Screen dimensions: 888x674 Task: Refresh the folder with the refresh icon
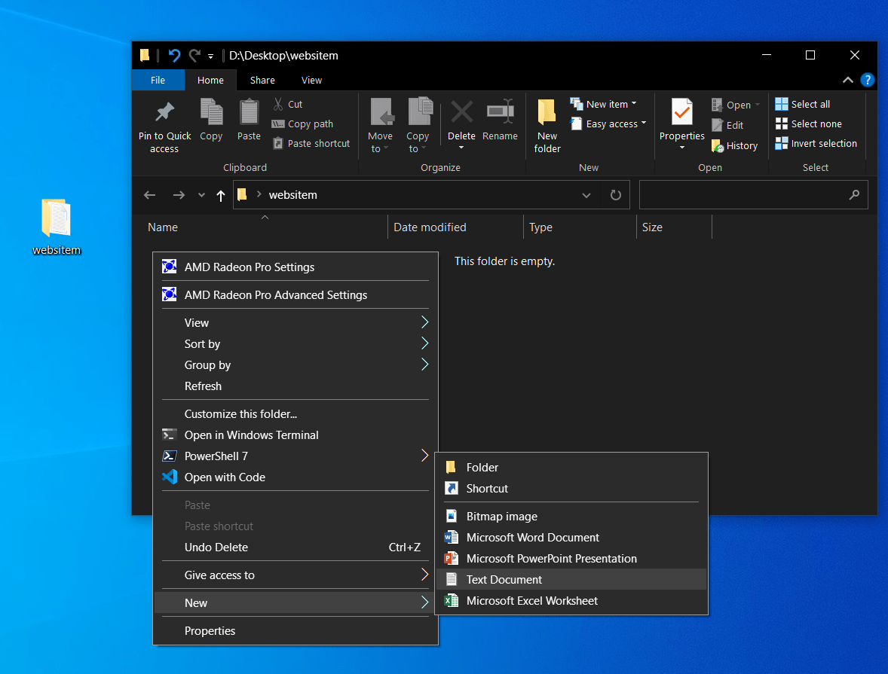tap(616, 195)
